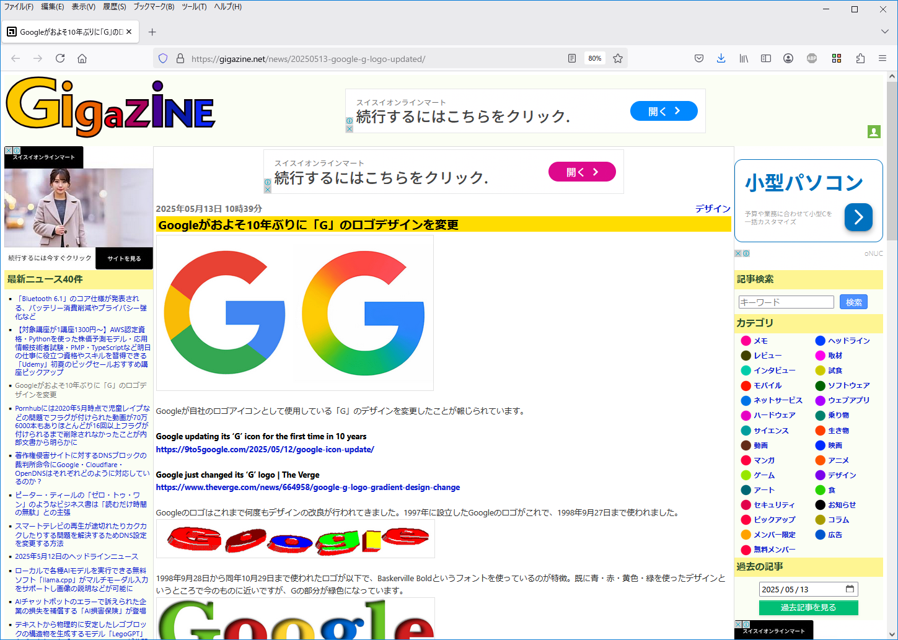Toggle reader view in address bar
This screenshot has height=640, width=898.
tap(572, 58)
